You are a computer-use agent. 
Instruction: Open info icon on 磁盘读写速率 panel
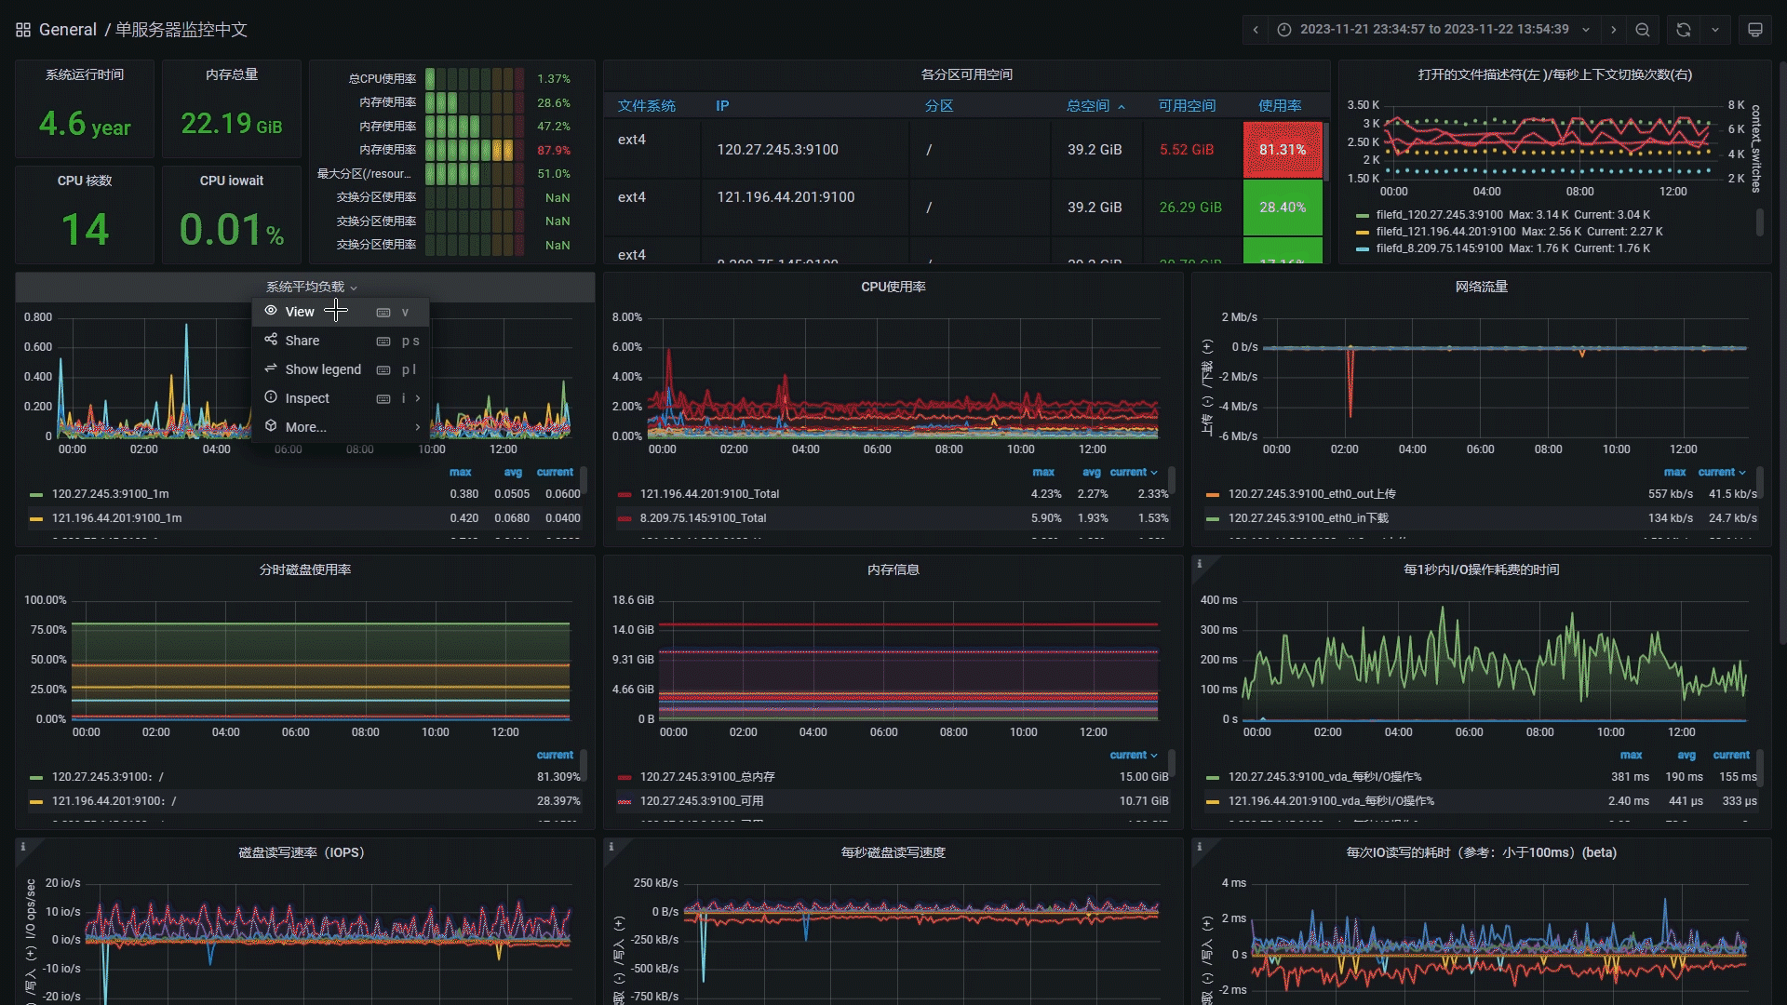[x=23, y=847]
